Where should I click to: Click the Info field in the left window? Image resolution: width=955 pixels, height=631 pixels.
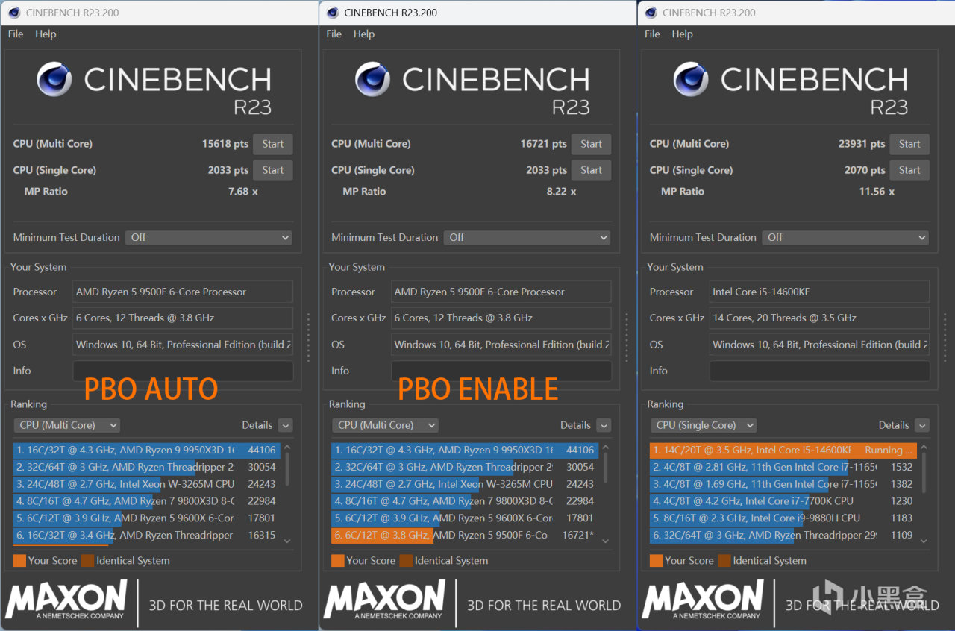(183, 371)
